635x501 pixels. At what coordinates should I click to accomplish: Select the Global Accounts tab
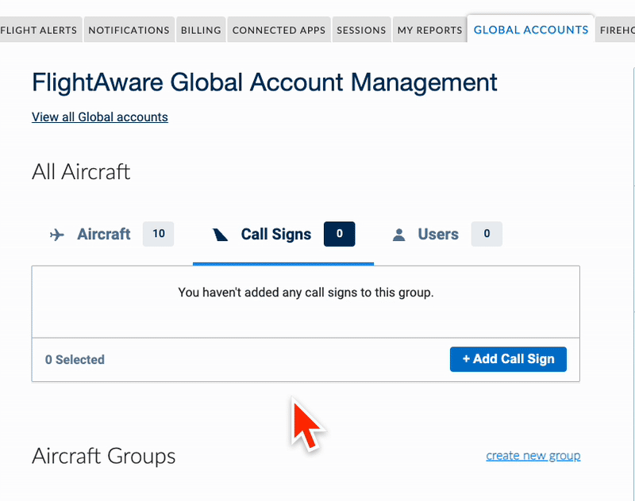(x=531, y=29)
